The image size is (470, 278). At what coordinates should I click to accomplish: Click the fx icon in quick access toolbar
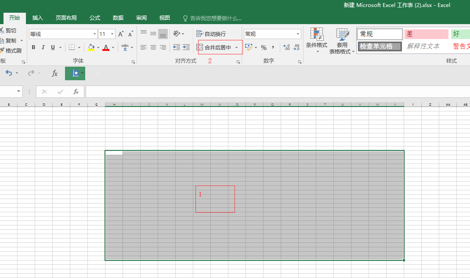(54, 73)
